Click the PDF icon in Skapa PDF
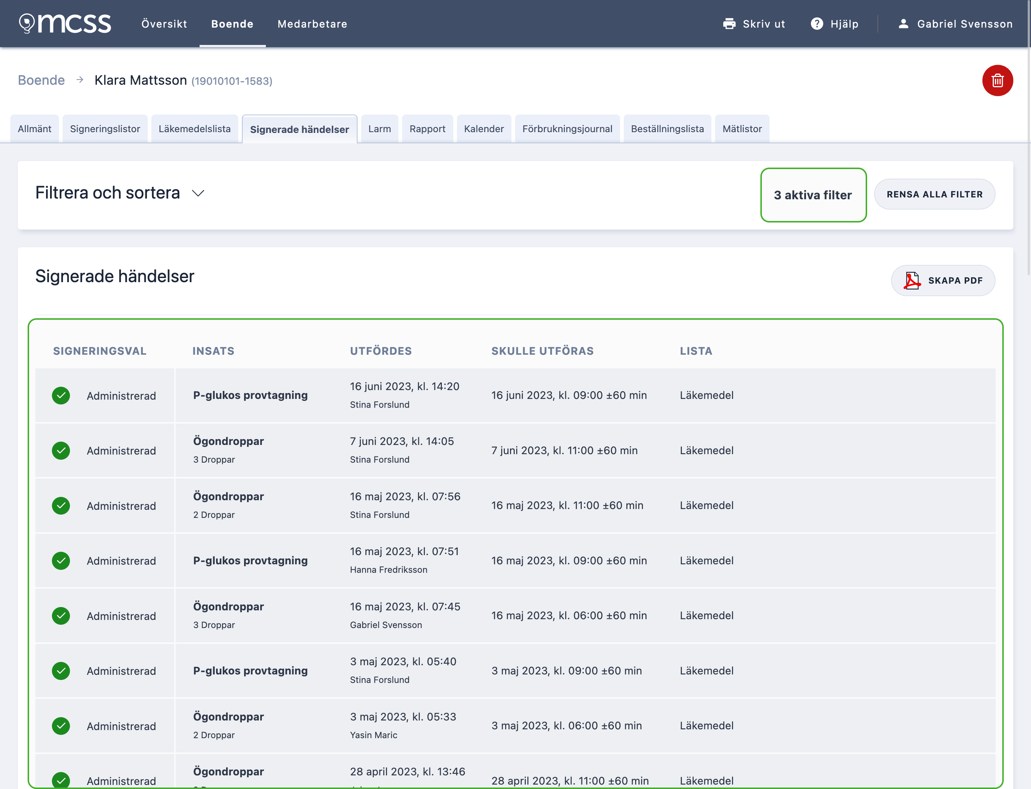1031x789 pixels. tap(912, 280)
